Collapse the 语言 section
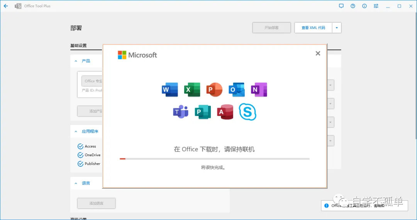The width and height of the screenshot is (417, 220). click(76, 183)
